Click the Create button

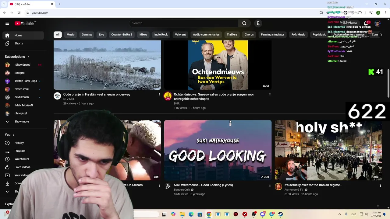click(350, 23)
